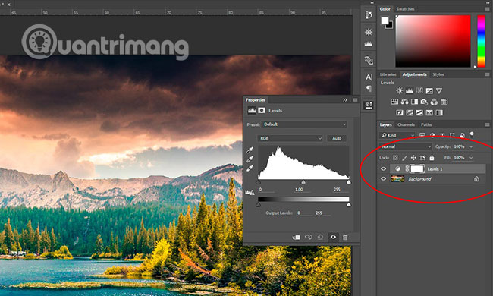Add a Brightness/Contrast adjustment
Image resolution: width=493 pixels, height=296 pixels.
click(399, 91)
